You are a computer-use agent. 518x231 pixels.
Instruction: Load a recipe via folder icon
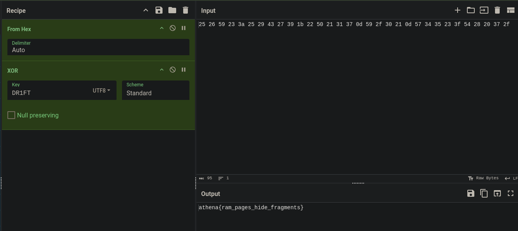172,10
